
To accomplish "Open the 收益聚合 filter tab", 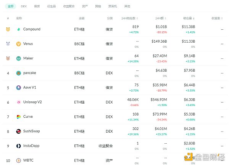I will (x=69, y=6).
